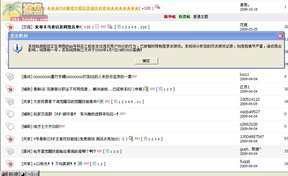The height and width of the screenshot is (176, 288).
Task: Go to page 3 of the 最新GE thread
Action: point(171,89)
